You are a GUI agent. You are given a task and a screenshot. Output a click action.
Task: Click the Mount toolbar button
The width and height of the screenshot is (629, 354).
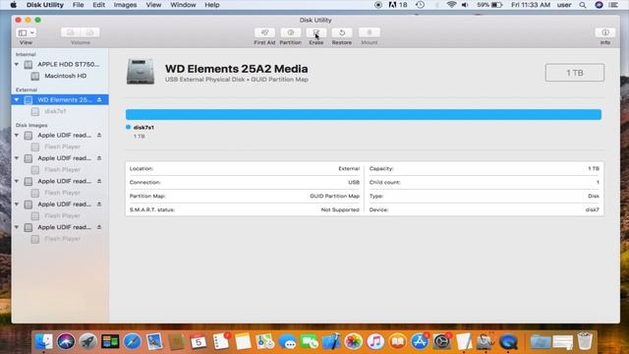[370, 32]
